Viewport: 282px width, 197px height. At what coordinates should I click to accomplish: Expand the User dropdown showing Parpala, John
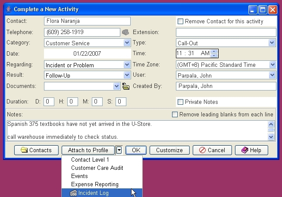272,75
